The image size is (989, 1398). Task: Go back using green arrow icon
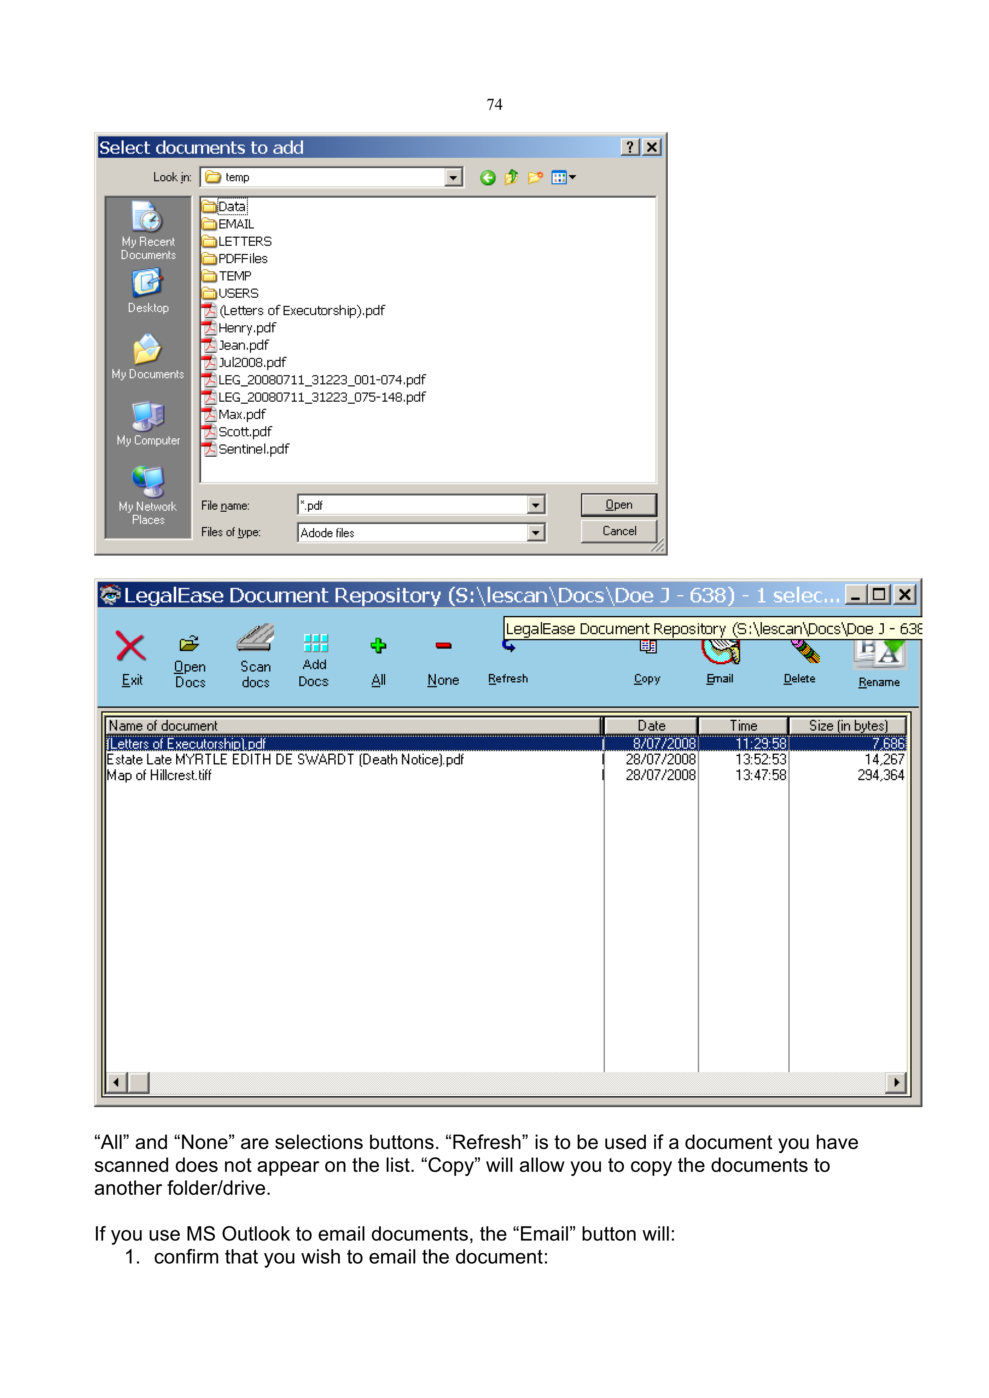click(x=487, y=178)
